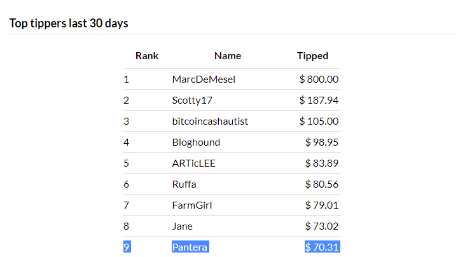This screenshot has width=465, height=257.
Task: Select the Name column header
Action: tap(228, 56)
